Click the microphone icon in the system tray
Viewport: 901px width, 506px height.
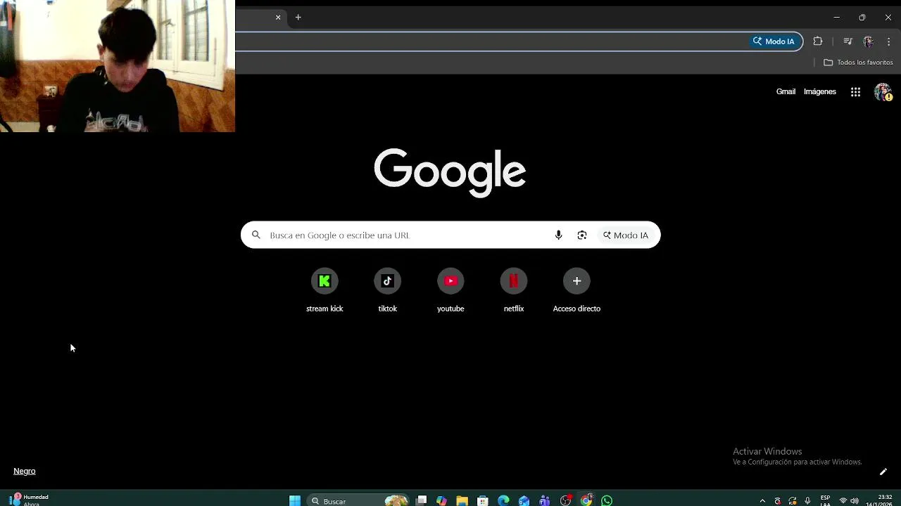pyautogui.click(x=807, y=501)
